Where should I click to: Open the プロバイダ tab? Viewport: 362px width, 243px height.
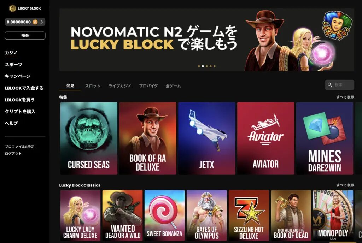click(148, 86)
